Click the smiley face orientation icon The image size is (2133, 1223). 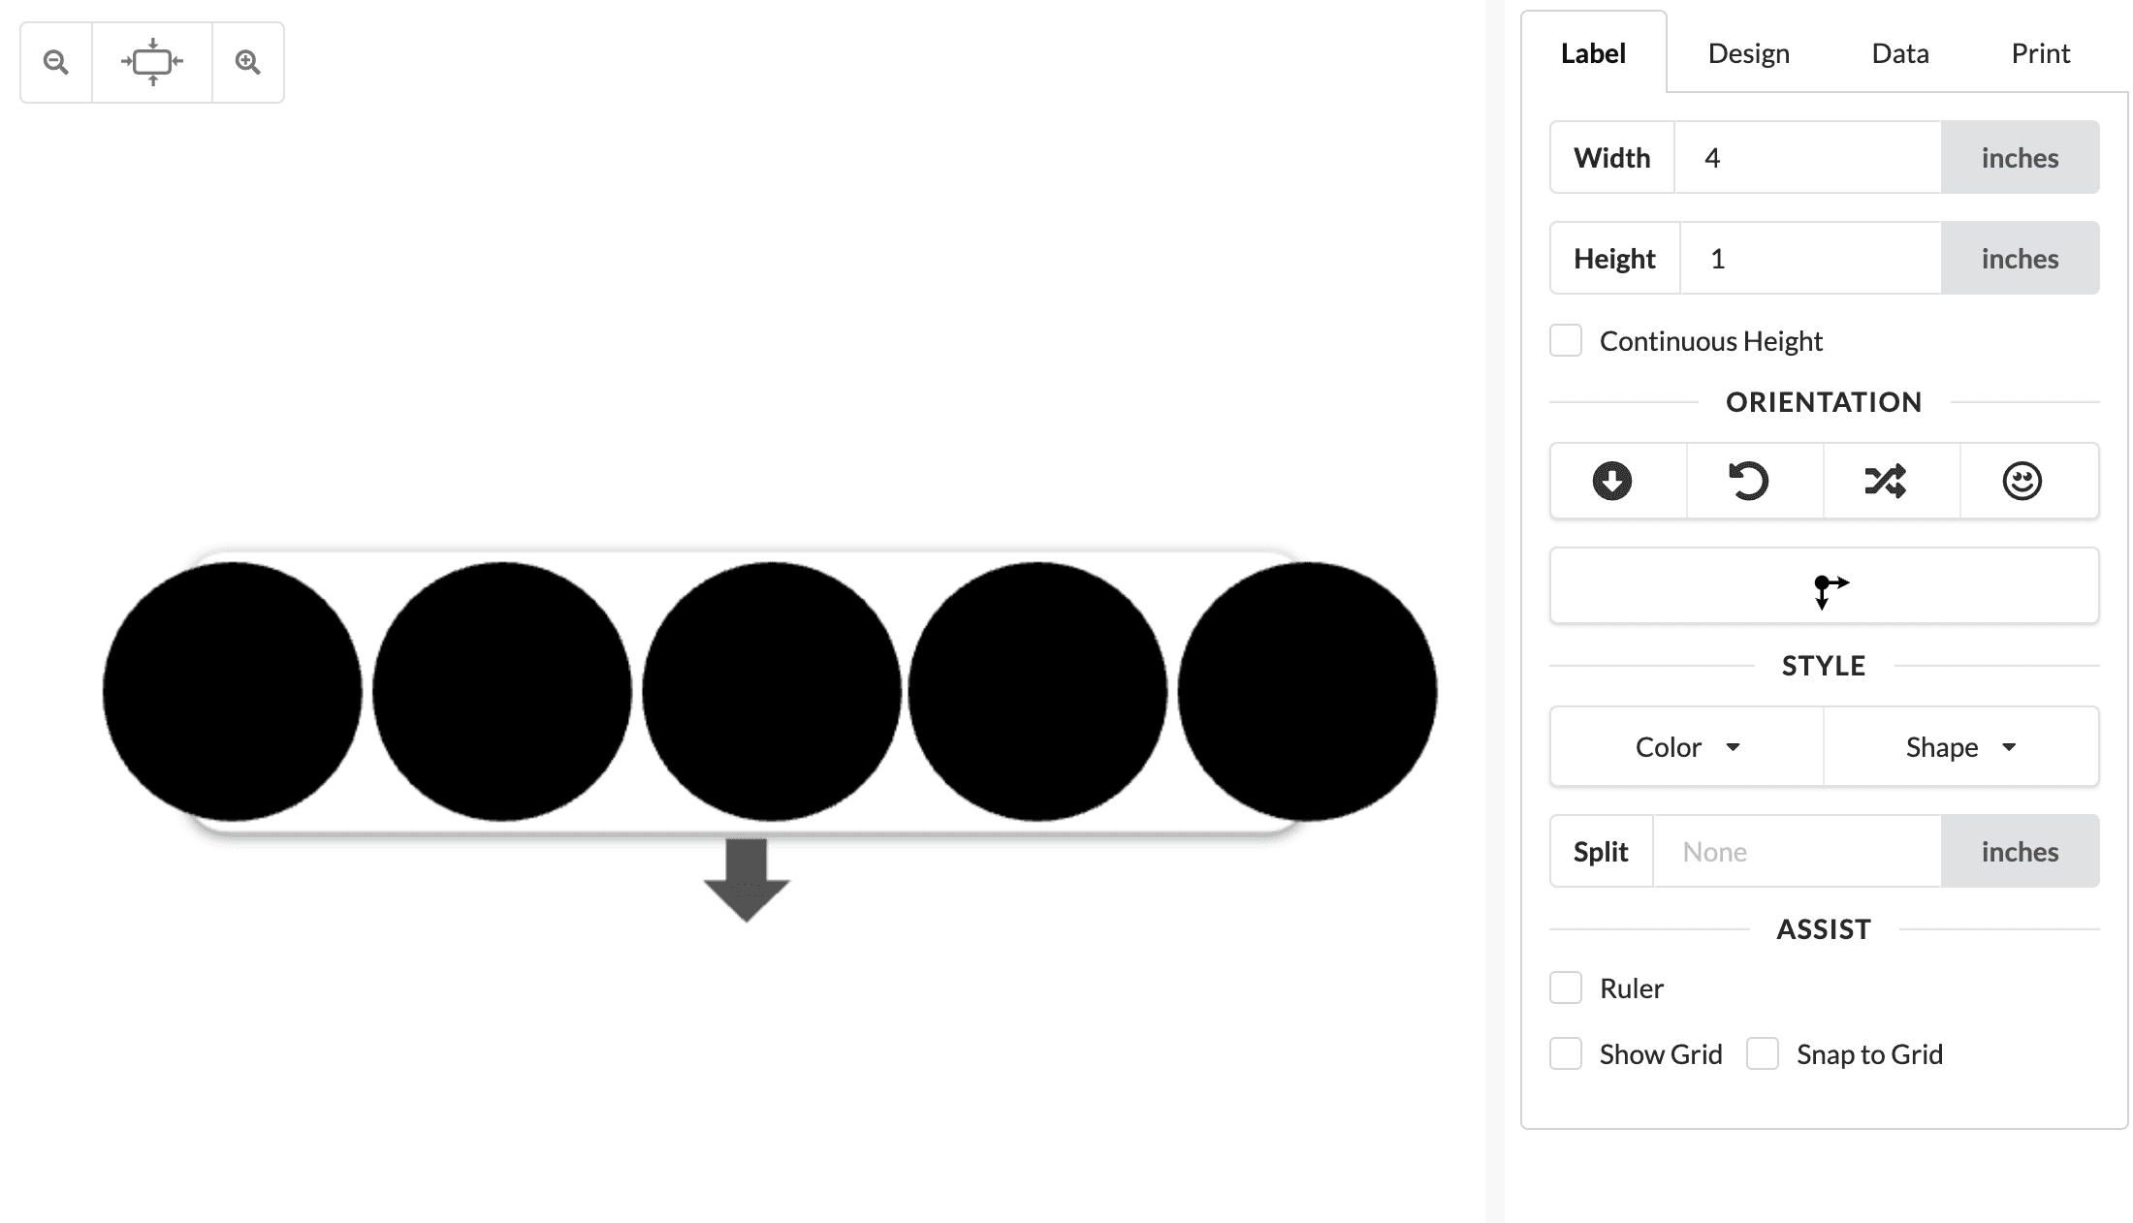point(2022,481)
